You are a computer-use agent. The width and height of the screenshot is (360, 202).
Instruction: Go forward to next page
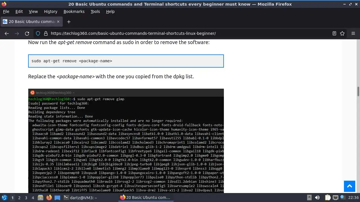[17, 33]
